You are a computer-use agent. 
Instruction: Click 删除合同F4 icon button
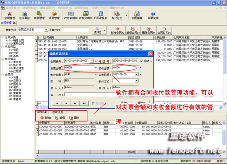click(149, 30)
